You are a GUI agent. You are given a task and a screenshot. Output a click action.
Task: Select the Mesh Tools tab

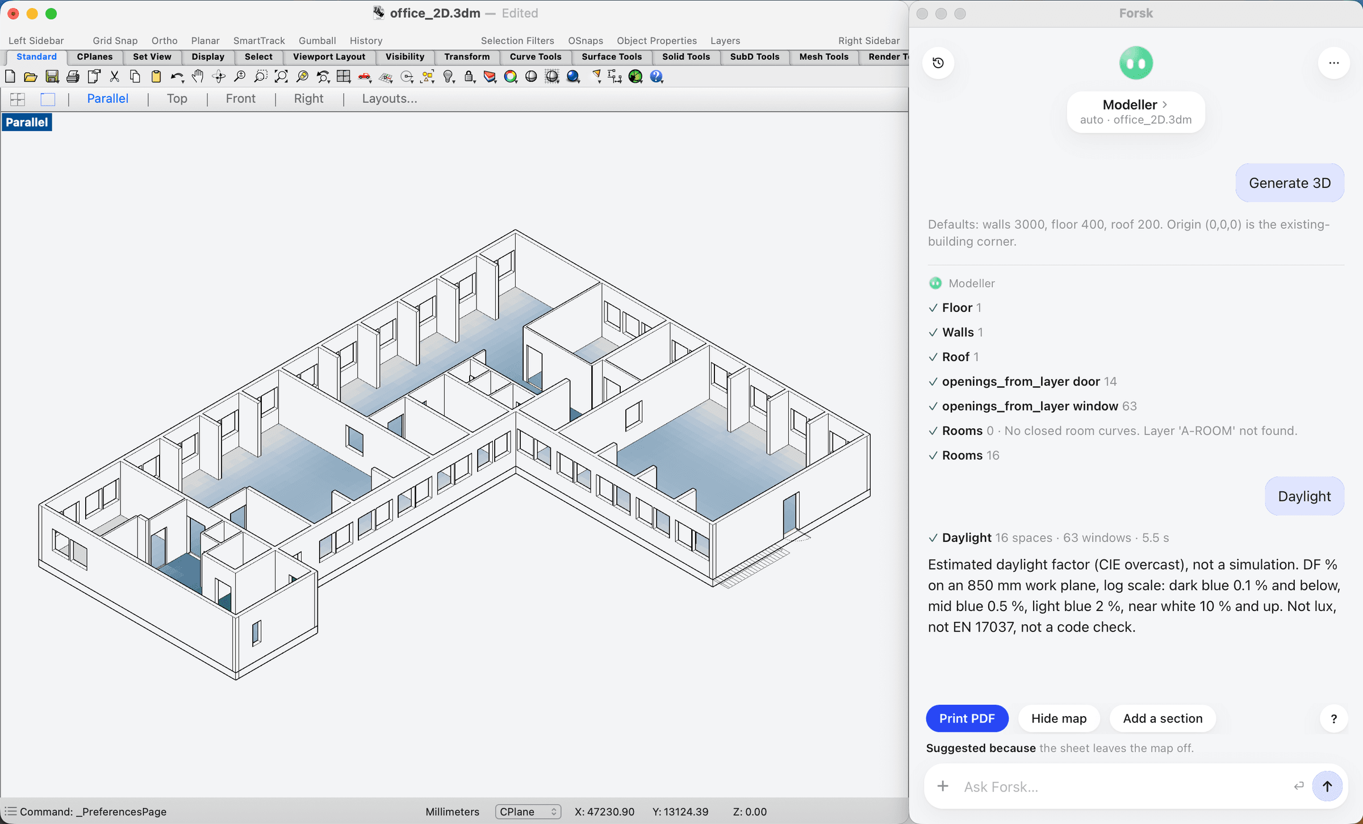coord(823,57)
